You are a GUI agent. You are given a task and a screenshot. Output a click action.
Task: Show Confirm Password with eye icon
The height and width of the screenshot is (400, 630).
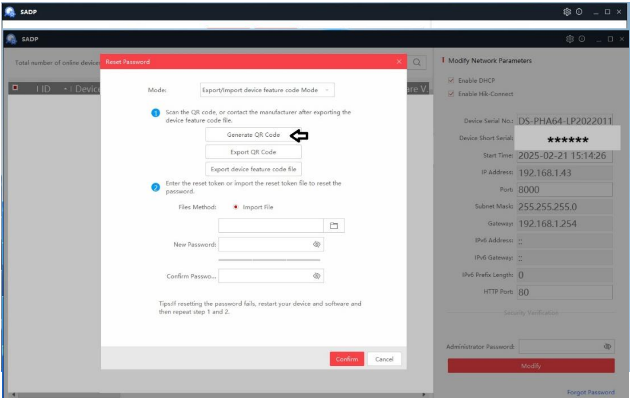click(x=317, y=276)
